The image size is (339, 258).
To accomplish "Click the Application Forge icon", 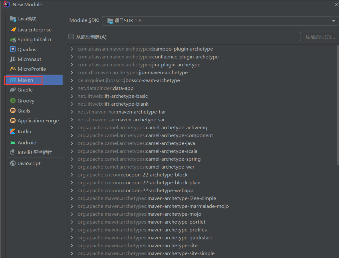I will coord(13,121).
